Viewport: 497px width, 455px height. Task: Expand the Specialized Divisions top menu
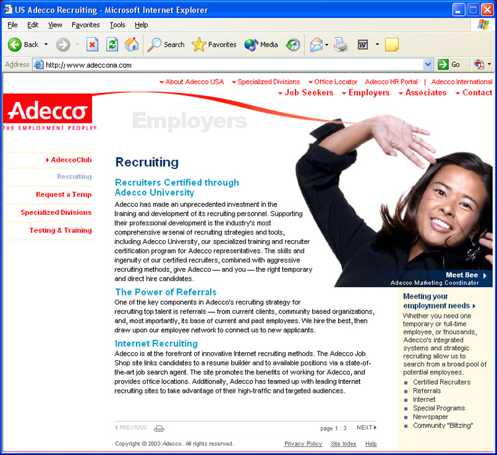[x=266, y=82]
